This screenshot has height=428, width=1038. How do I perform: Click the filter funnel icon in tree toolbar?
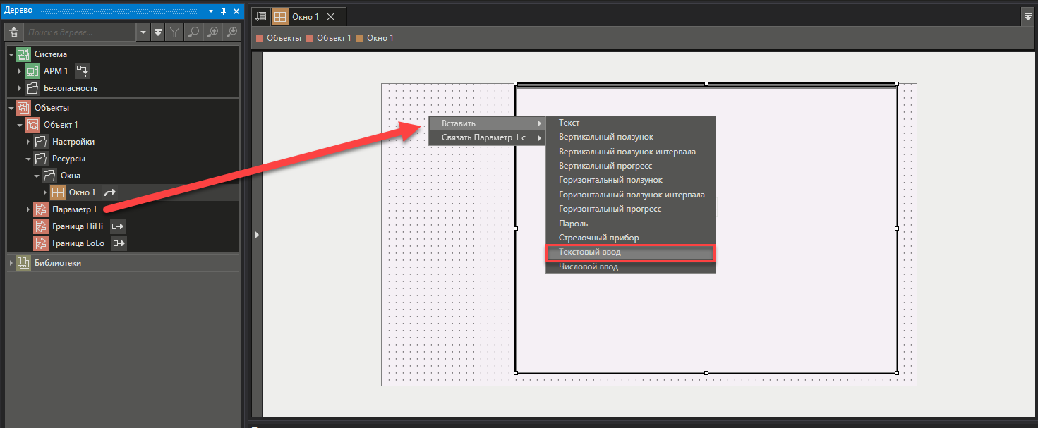174,32
